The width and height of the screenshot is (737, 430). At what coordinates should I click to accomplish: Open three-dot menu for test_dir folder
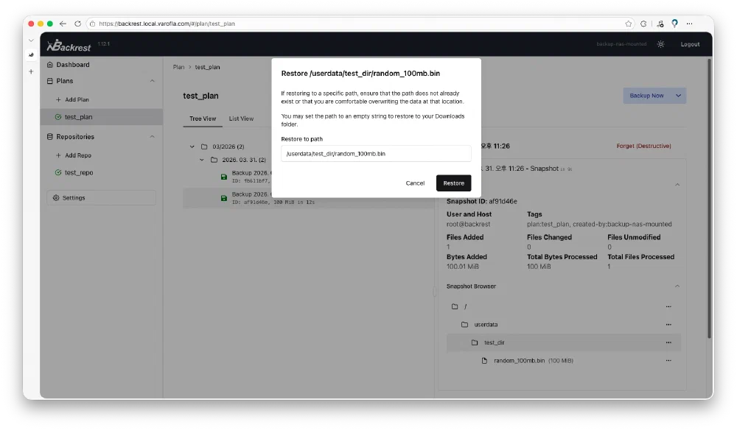[x=668, y=342]
